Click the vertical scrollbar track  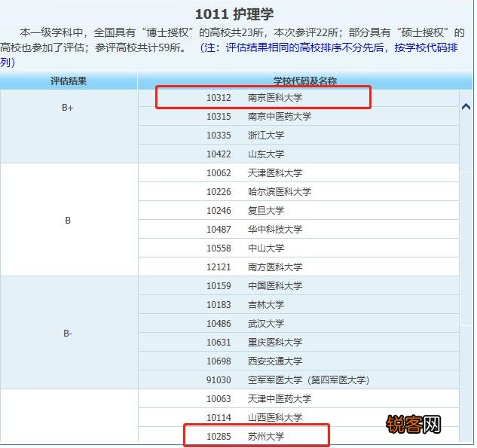tap(466, 265)
